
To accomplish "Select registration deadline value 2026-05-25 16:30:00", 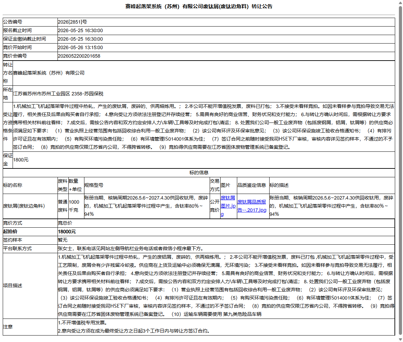I will (80, 31).
